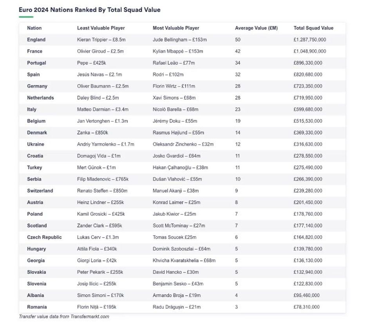Click the page title about Euro 2024 nations
This screenshot has height=322, width=384.
pos(89,10)
